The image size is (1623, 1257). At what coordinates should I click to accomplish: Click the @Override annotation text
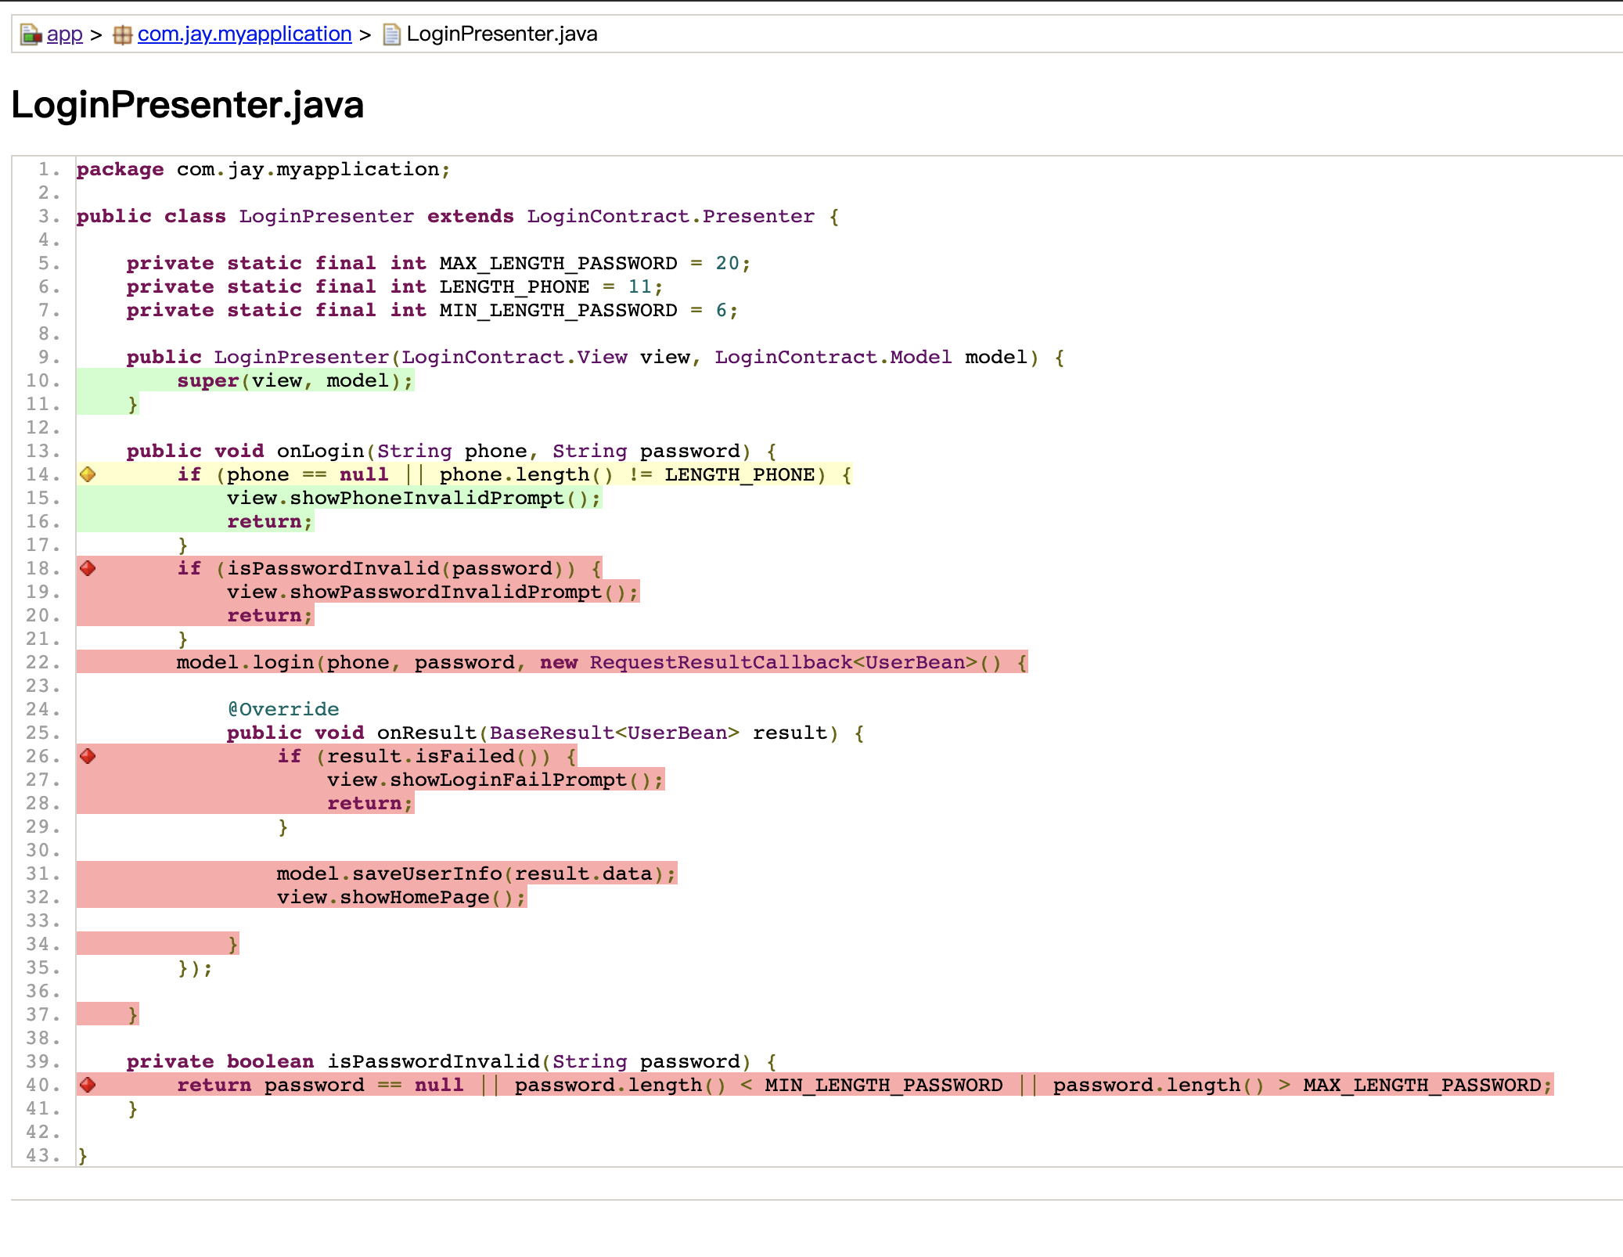(x=283, y=710)
